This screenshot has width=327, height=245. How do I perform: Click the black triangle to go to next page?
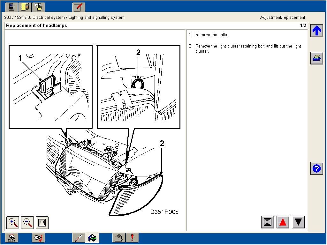pyautogui.click(x=298, y=222)
